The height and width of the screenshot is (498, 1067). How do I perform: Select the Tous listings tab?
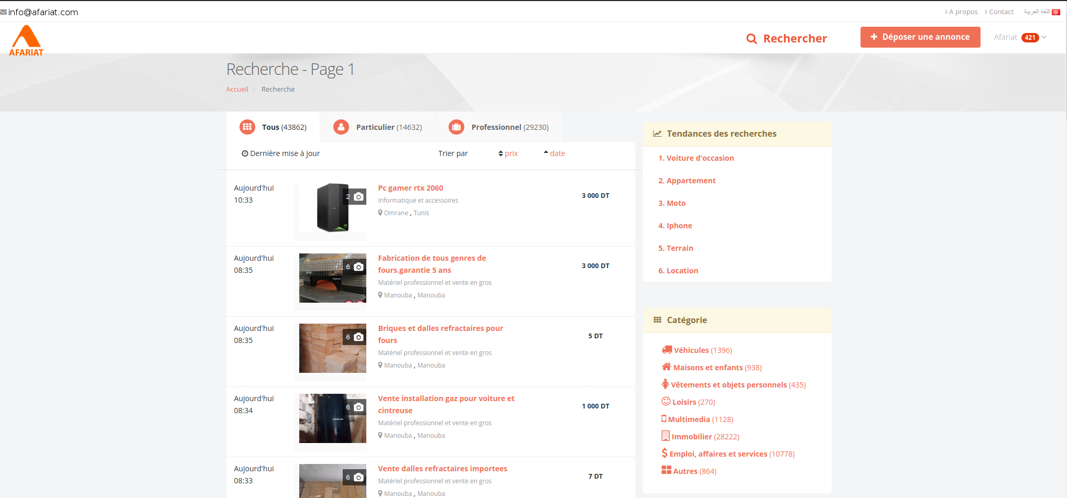click(x=273, y=127)
